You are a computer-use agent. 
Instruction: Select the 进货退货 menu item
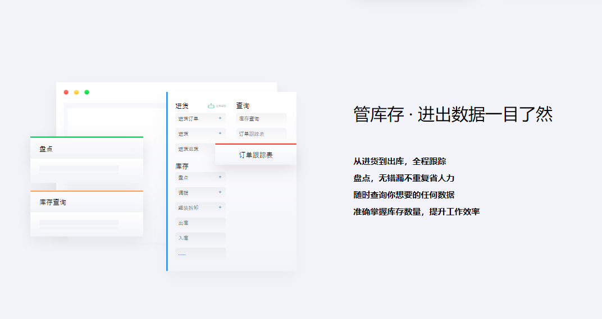(x=195, y=149)
